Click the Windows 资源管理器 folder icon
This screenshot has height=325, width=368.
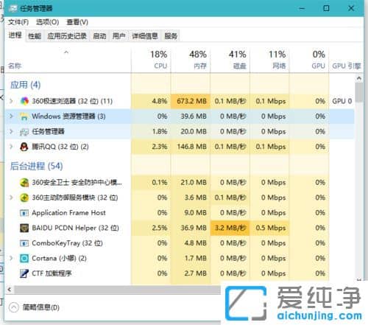tap(24, 116)
